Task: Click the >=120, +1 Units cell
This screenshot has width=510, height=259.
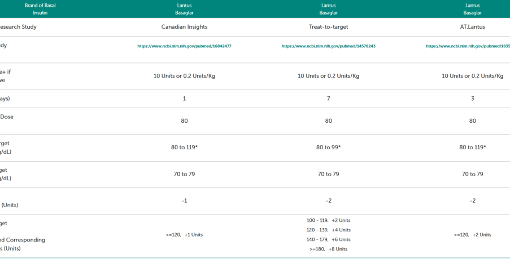Action: click(x=184, y=235)
